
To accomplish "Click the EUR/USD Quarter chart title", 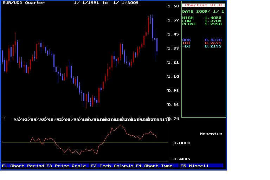I will 24,2.
